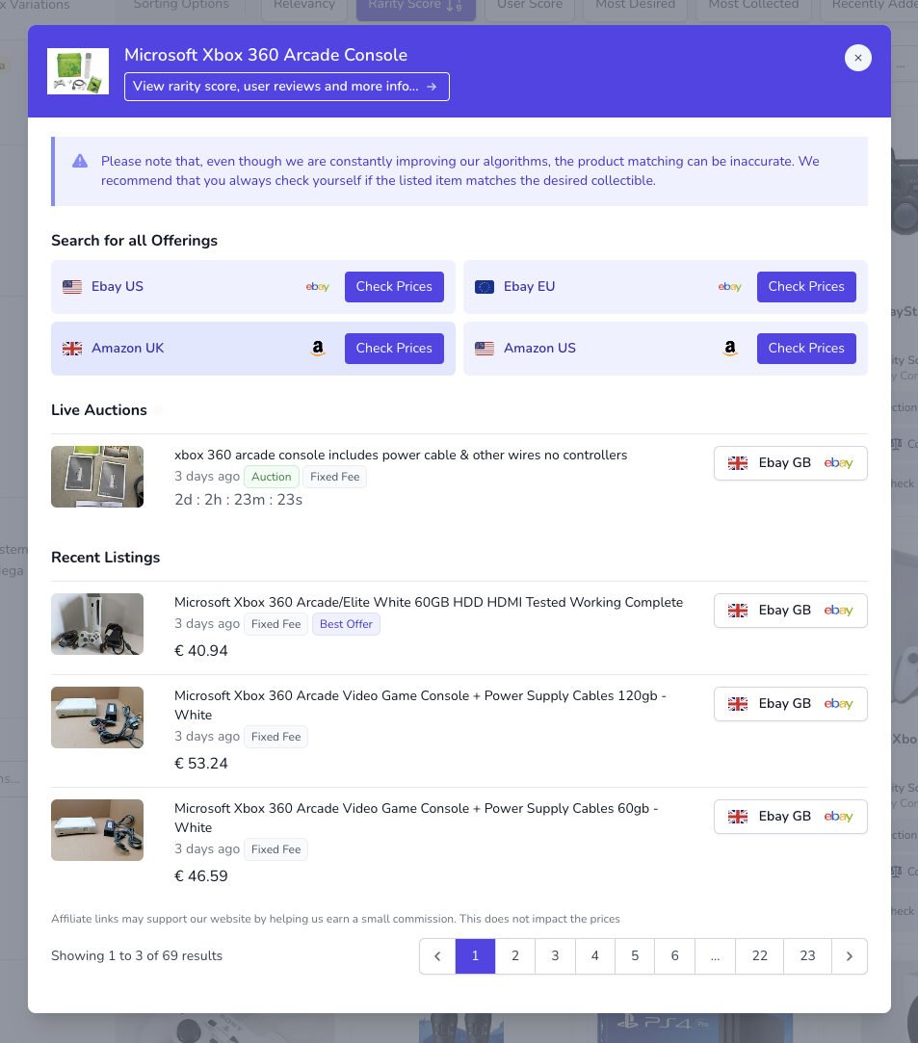Click the Amazon logo in Amazon UK row

point(318,348)
